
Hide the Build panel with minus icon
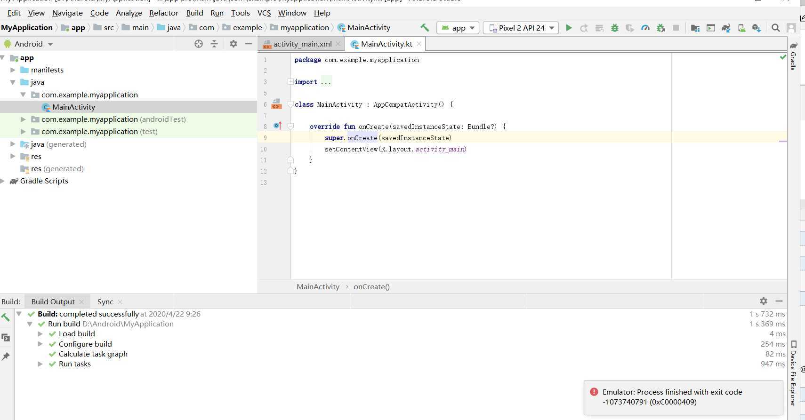point(779,301)
